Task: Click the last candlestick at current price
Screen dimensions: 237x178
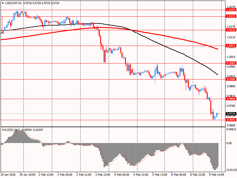Action: 218,114
